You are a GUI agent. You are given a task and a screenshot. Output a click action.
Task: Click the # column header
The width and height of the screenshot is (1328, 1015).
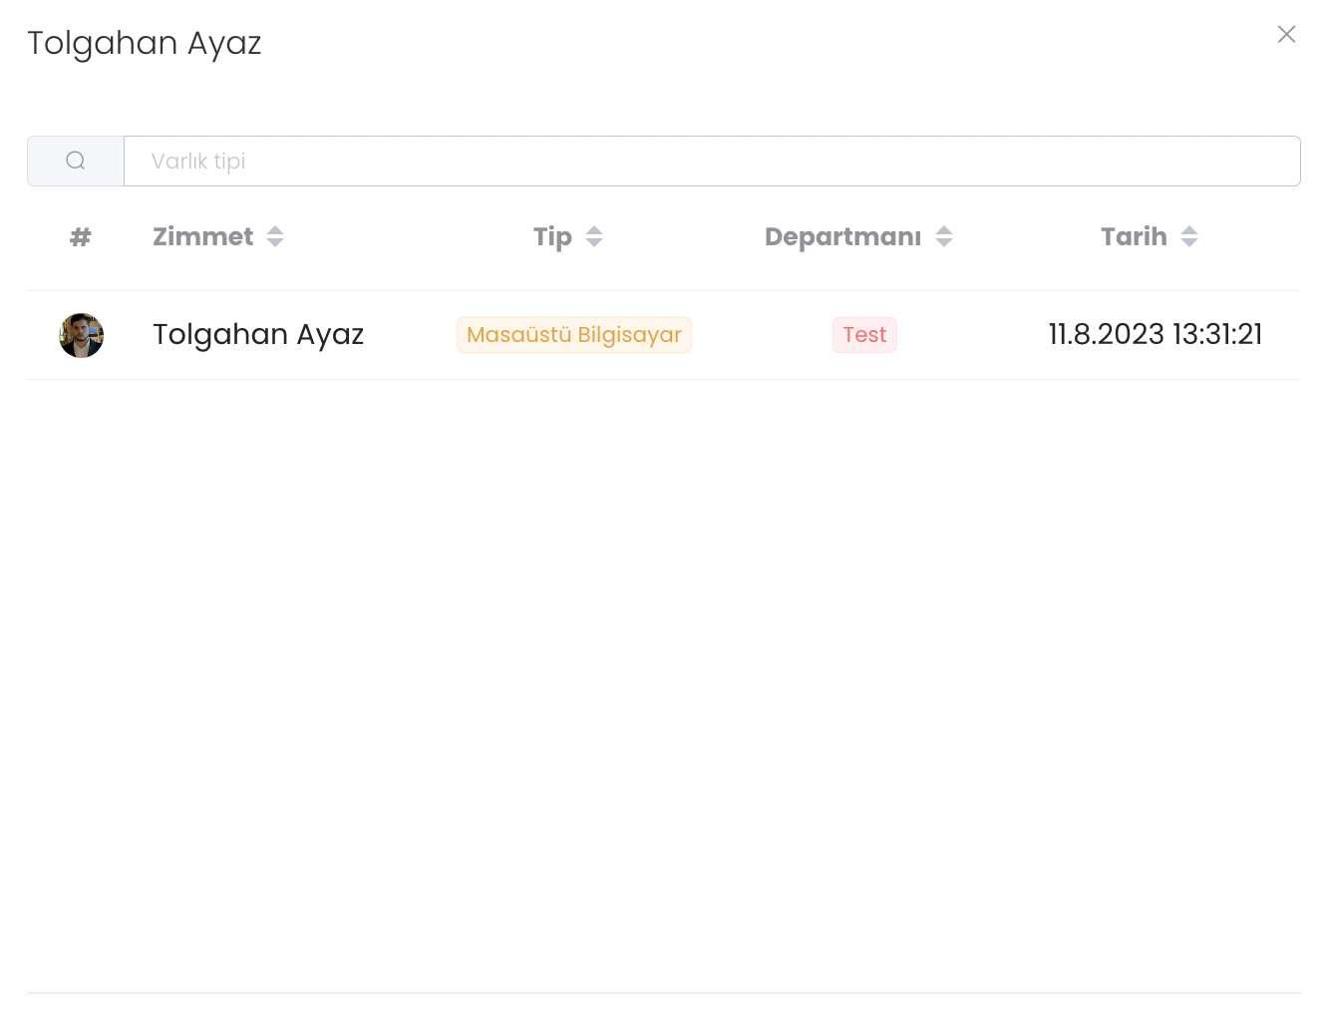(81, 236)
